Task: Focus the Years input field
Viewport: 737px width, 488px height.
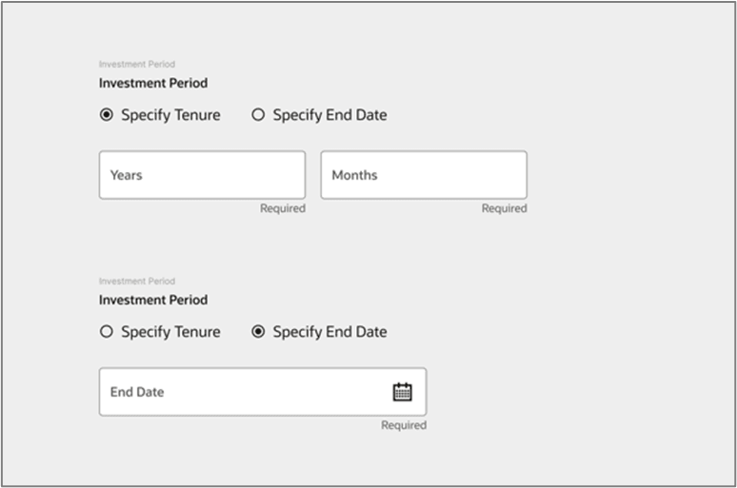Action: pyautogui.click(x=202, y=175)
